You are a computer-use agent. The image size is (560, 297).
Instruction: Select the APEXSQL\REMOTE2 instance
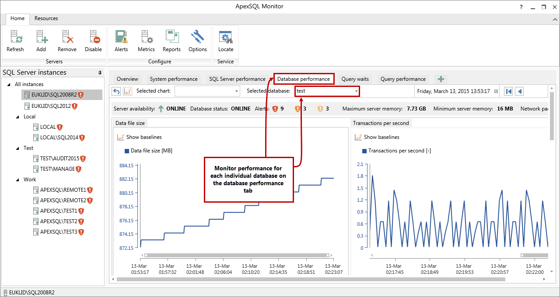[x=63, y=200]
